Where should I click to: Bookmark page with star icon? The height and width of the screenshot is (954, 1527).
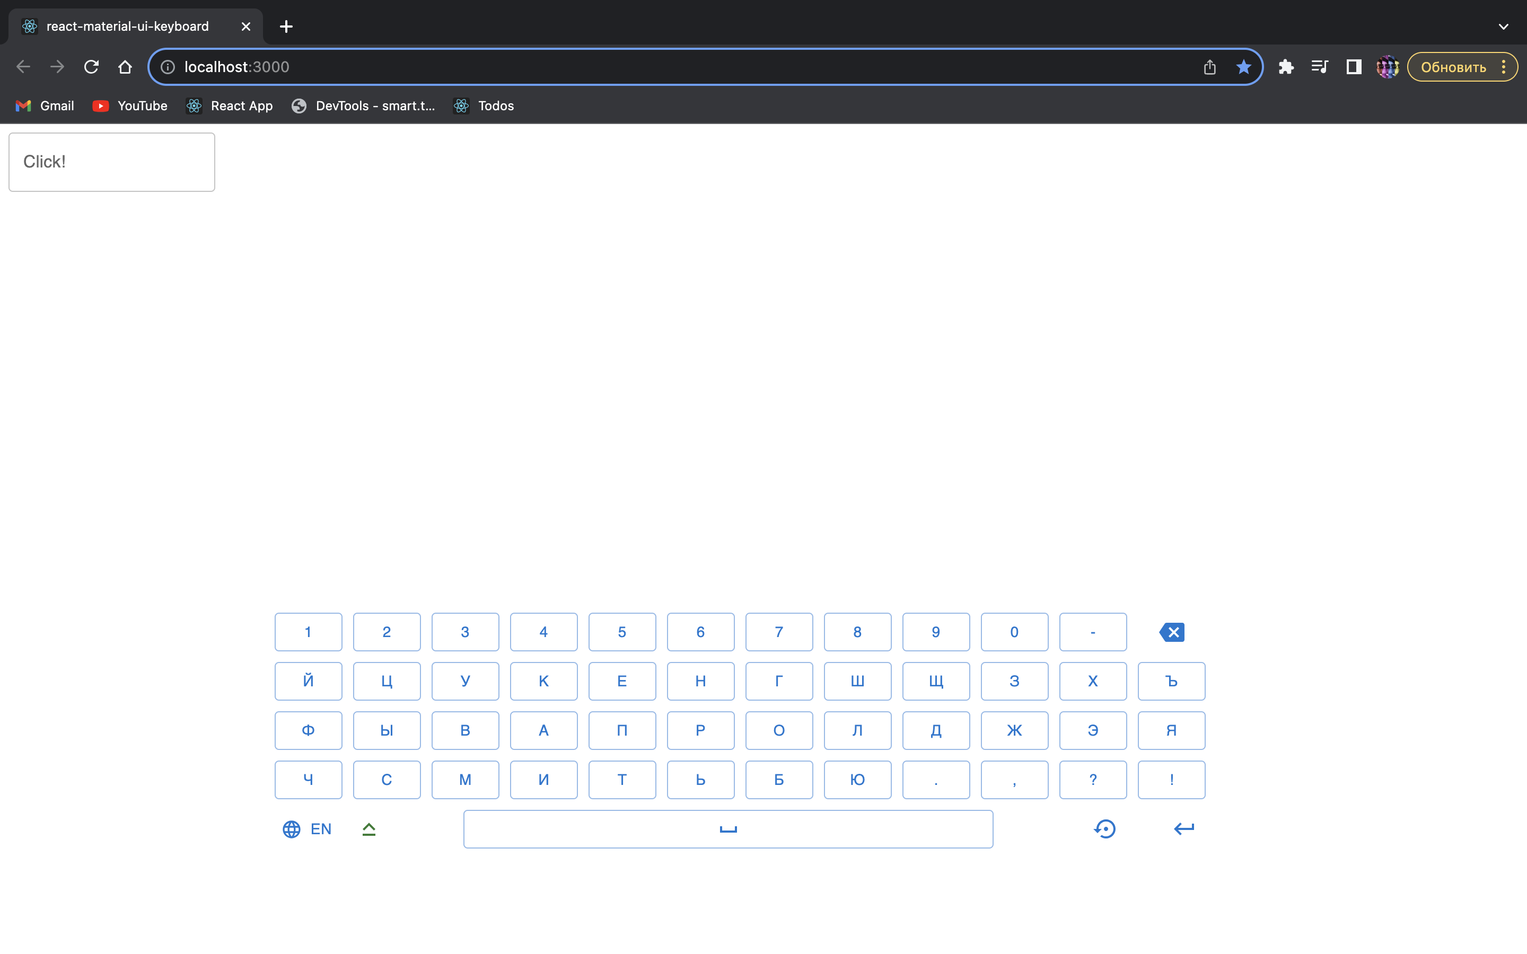pyautogui.click(x=1243, y=67)
